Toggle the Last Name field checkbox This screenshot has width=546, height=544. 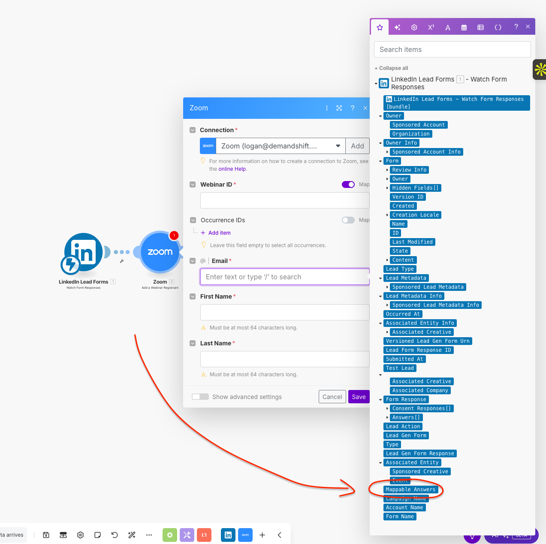click(193, 343)
